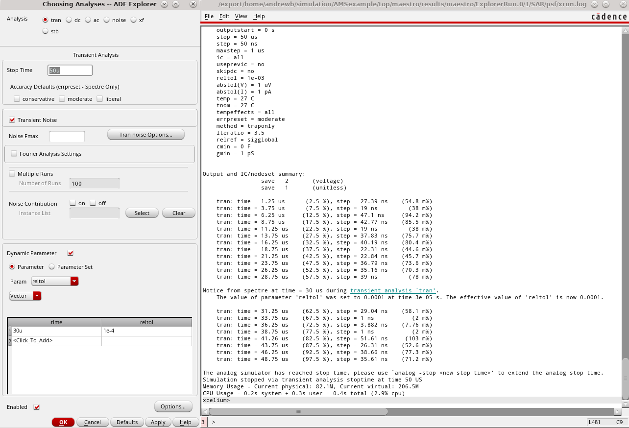Viewport: 629px width, 428px height.
Task: Open the Edit menu in log viewer
Action: click(224, 16)
